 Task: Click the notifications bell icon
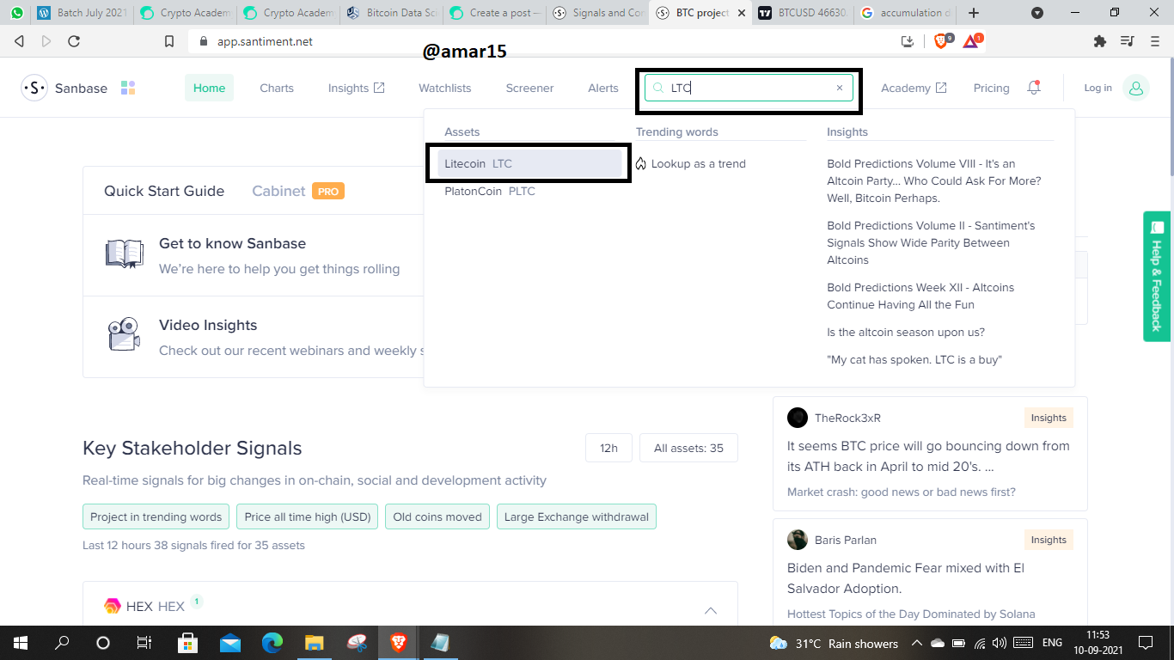point(1034,88)
